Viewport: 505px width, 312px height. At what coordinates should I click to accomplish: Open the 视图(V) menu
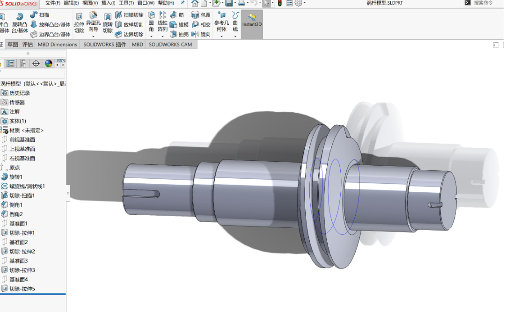pos(90,3)
